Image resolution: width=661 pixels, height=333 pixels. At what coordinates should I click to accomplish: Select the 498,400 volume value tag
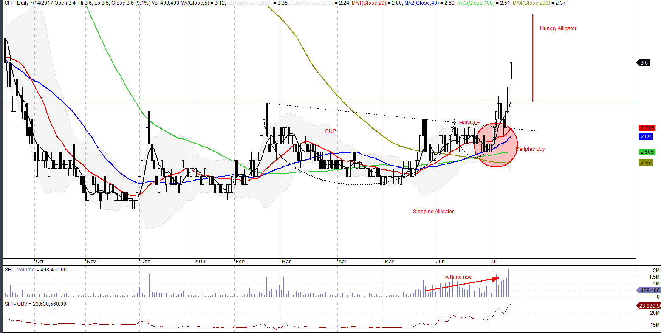click(x=648, y=291)
